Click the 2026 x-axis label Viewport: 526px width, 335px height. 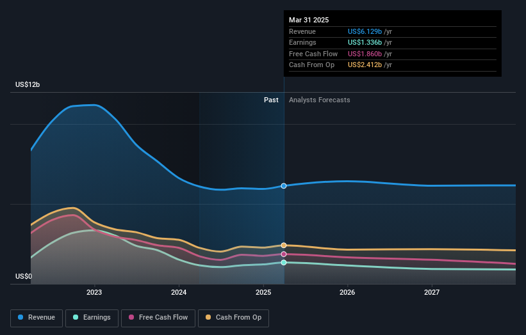[x=347, y=292]
